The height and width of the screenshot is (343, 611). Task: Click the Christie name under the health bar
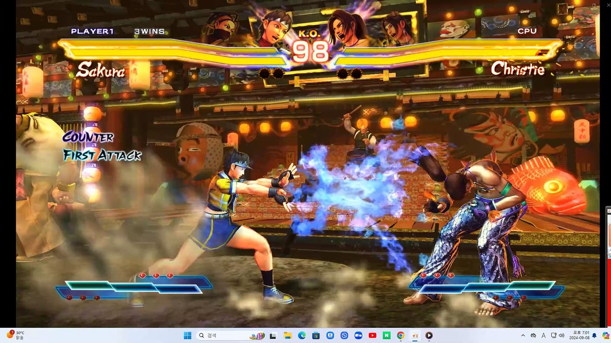(x=517, y=70)
